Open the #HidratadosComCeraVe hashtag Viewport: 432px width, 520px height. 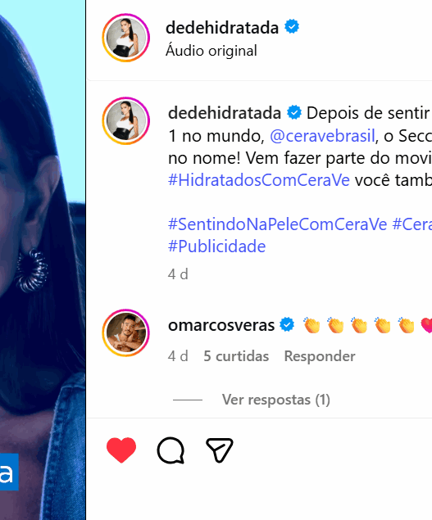259,180
